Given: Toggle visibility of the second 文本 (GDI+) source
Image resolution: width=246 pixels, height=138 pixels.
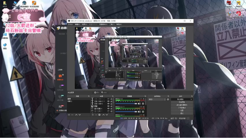Looking at the screenshot, I should point(108,101).
